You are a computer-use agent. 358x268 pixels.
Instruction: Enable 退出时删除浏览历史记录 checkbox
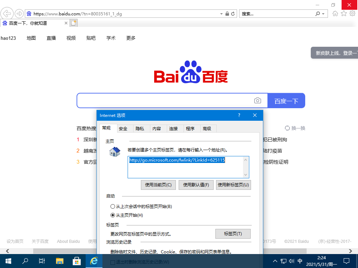click(x=113, y=262)
